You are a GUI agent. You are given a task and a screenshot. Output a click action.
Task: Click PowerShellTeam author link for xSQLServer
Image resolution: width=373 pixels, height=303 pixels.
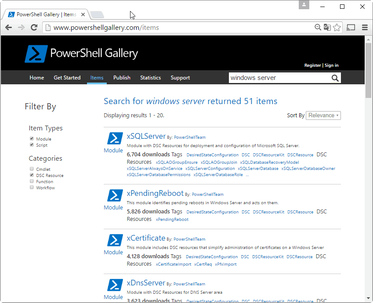click(x=190, y=137)
